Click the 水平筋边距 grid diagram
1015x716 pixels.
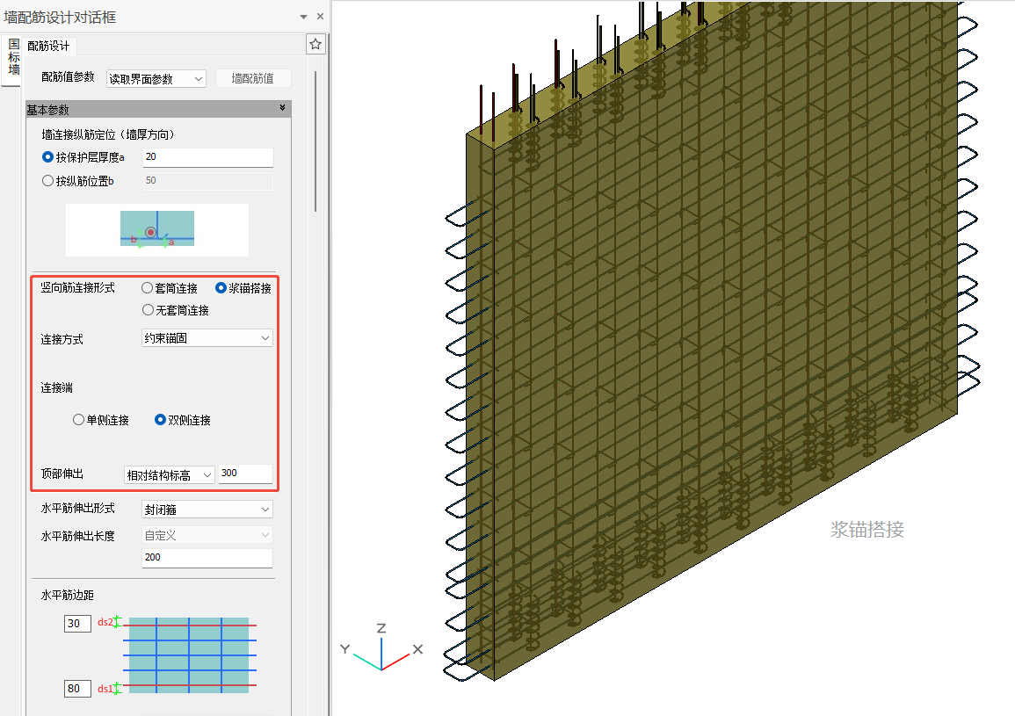click(x=189, y=655)
